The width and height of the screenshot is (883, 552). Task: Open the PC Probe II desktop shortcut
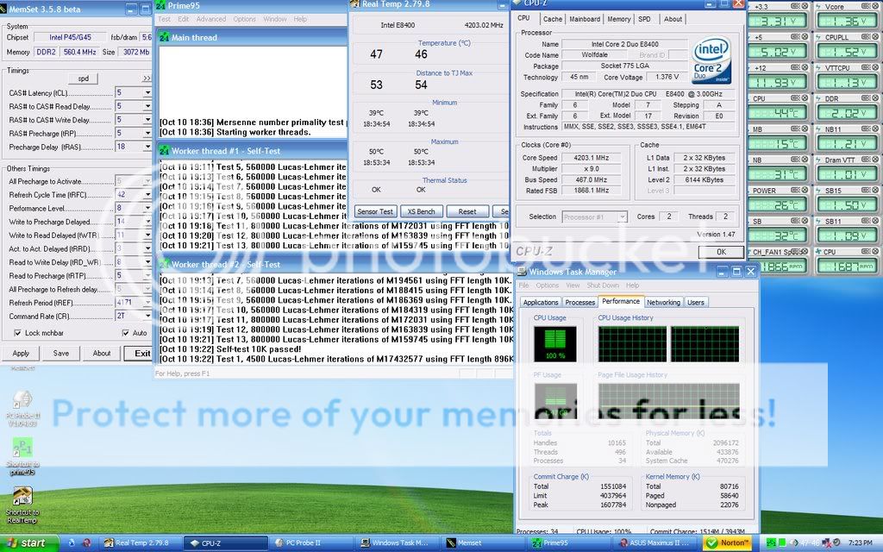(x=22, y=408)
